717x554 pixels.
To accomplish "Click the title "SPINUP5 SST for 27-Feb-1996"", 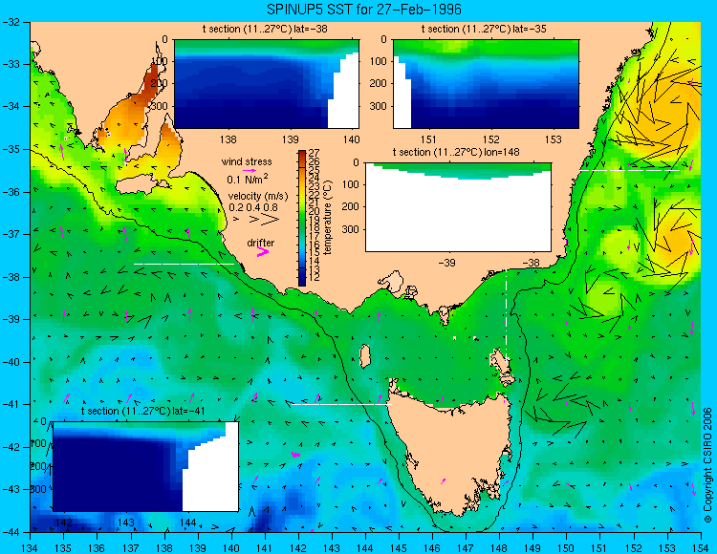I will click(x=364, y=10).
